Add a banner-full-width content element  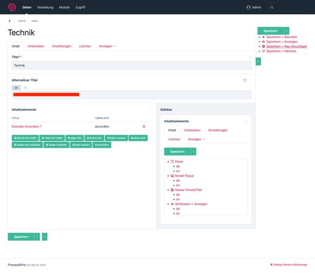pos(25,138)
